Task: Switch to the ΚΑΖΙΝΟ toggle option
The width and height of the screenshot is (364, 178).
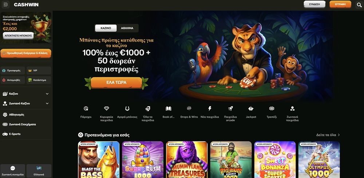Action: (x=106, y=28)
